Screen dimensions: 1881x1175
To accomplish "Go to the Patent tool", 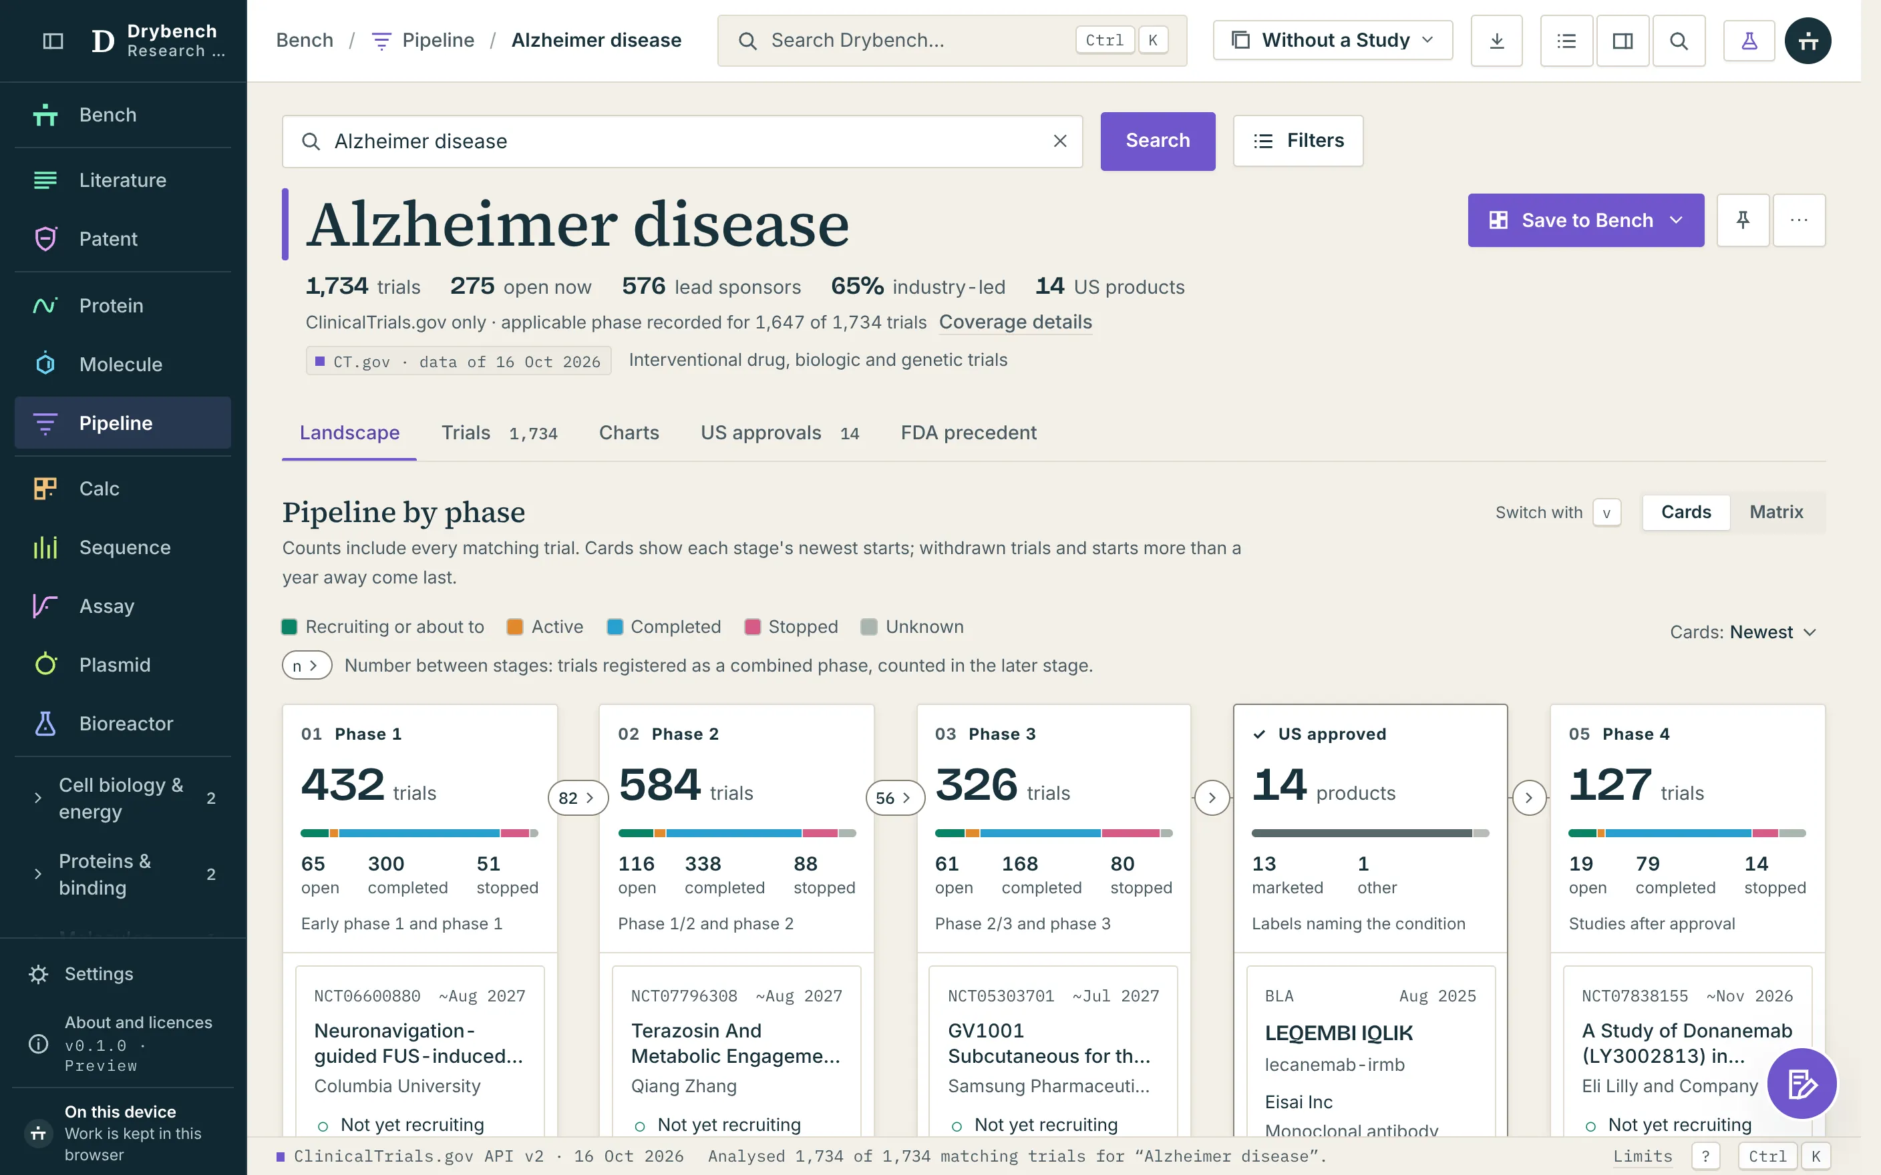I will coord(123,238).
